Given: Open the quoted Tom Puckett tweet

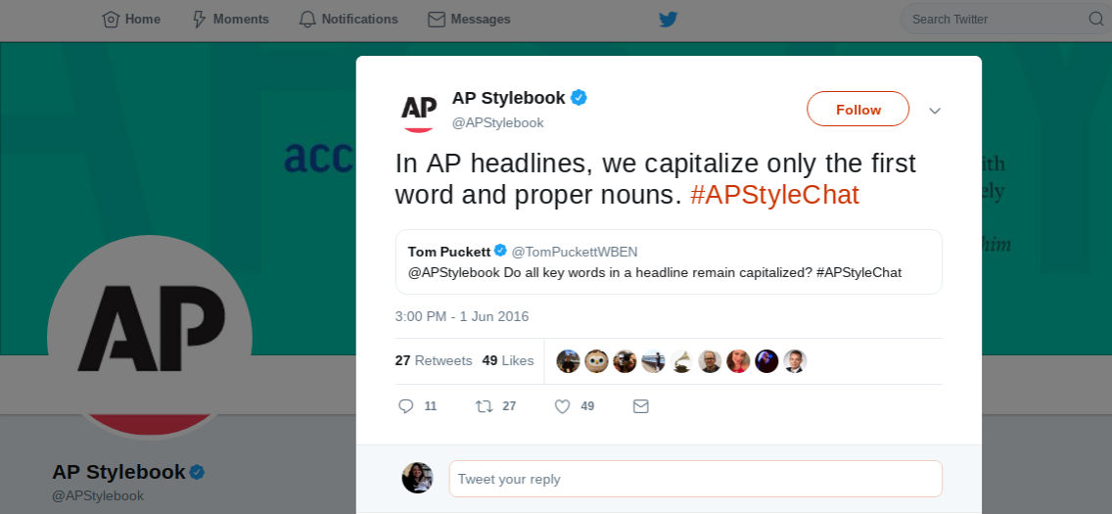Looking at the screenshot, I should tap(669, 261).
